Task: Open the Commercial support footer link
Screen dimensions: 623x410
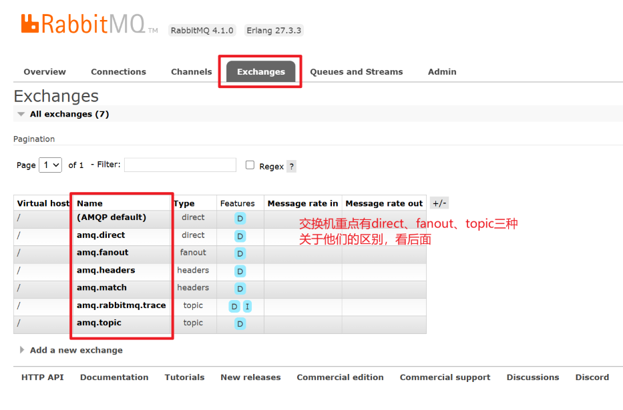Action: point(445,377)
